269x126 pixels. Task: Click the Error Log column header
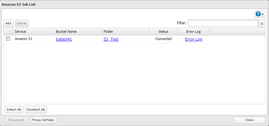coord(193,31)
